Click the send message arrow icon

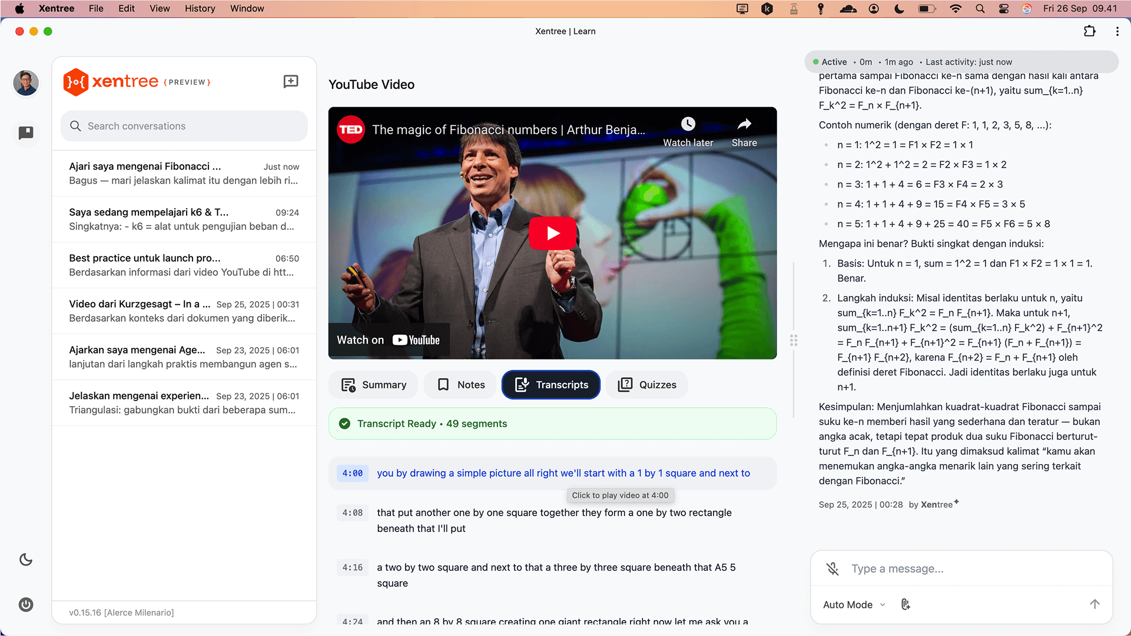[x=1094, y=604]
